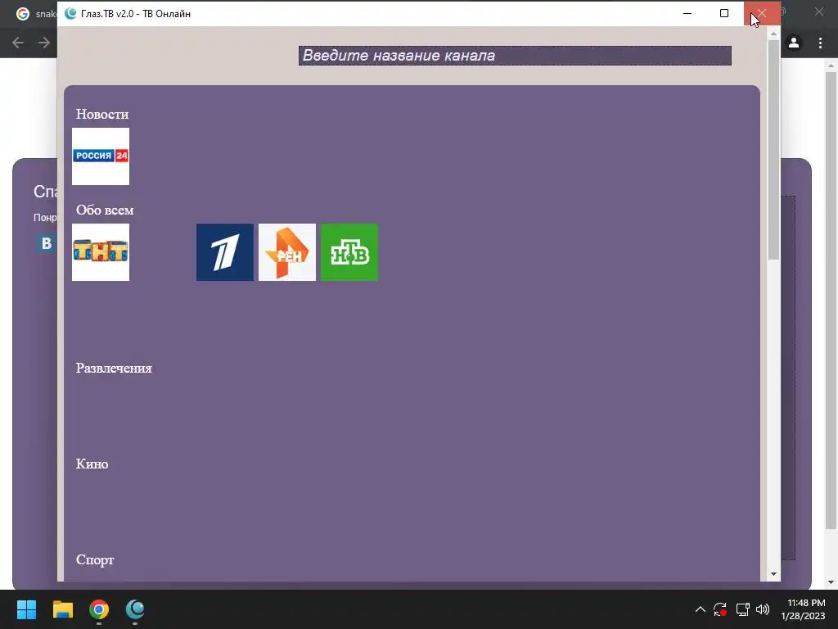The image size is (838, 629).
Task: Open the Windows Start menu
Action: pyautogui.click(x=26, y=609)
